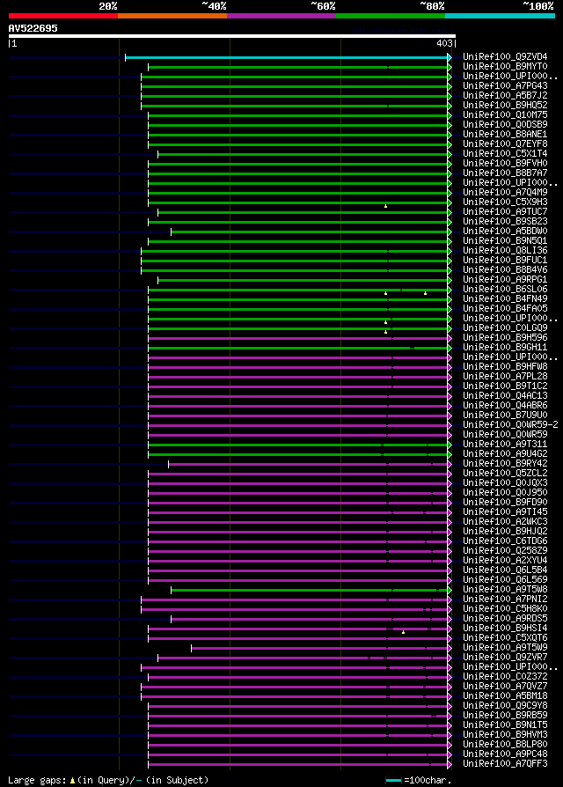Click the cyan alignment bar for UniRef100_Q9ZVD4
Image resolution: width=563 pixels, height=787 pixels.
tap(287, 58)
